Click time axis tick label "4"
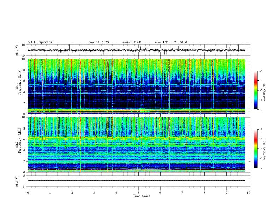Screen dimensions: 280x216 (x=116, y=193)
